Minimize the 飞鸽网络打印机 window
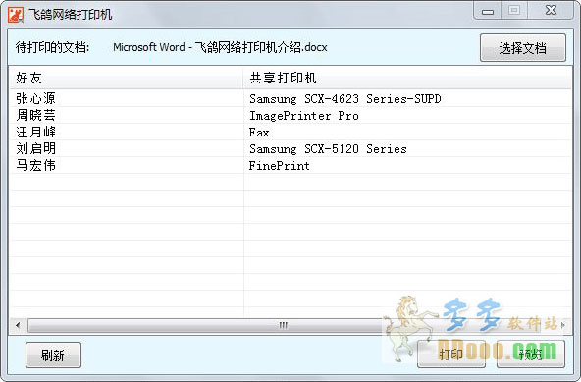 click(x=487, y=11)
